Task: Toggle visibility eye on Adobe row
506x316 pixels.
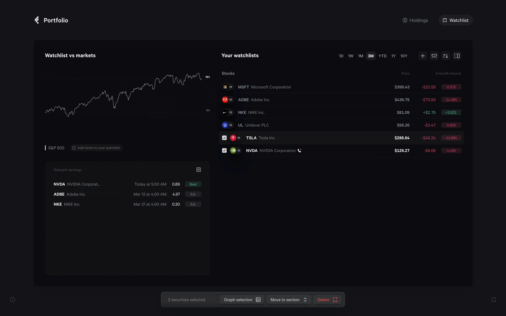Action: [231, 100]
